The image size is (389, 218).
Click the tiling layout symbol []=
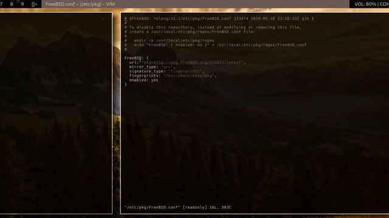[35, 4]
